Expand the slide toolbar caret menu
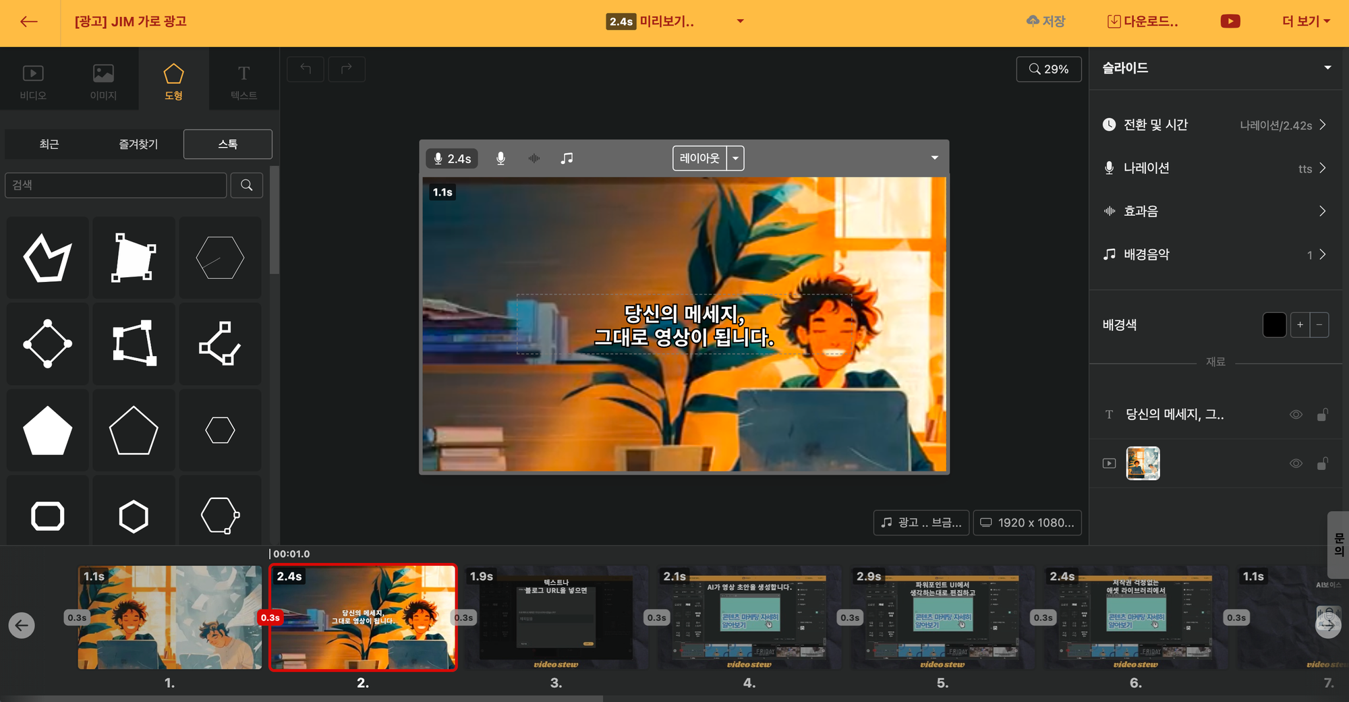 click(935, 158)
